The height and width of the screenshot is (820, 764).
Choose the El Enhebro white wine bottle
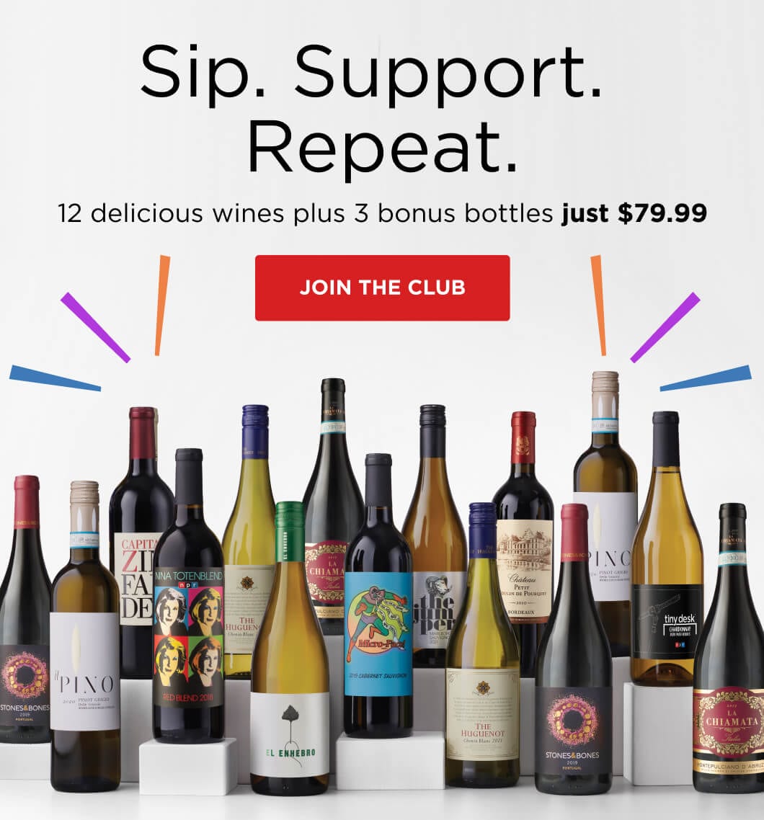(x=290, y=649)
